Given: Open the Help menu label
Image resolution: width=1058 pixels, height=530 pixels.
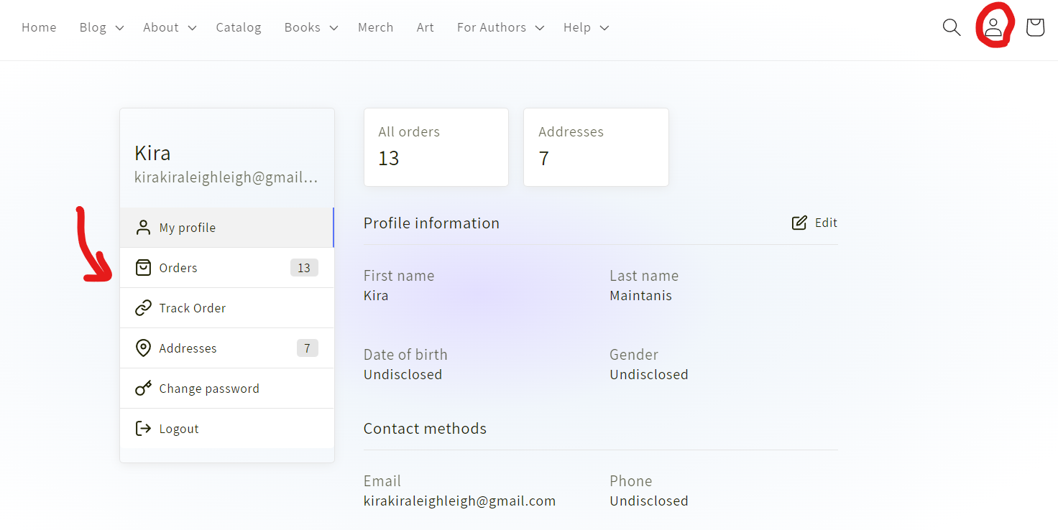Looking at the screenshot, I should pyautogui.click(x=577, y=27).
